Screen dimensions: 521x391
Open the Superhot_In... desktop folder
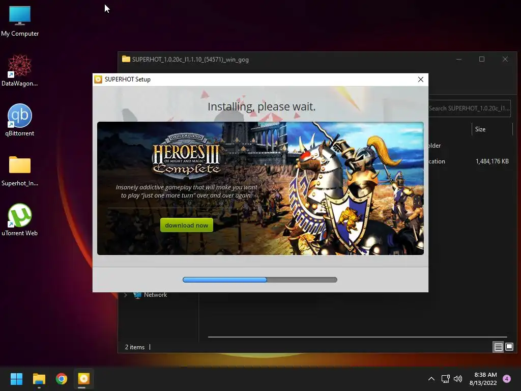tap(20, 171)
